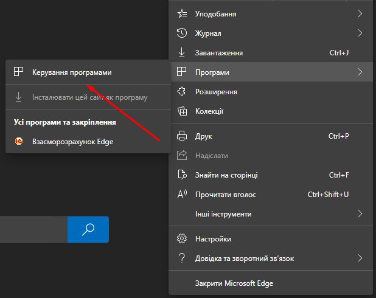This screenshot has height=298, width=376.
Task: Click the history clock icon next to Журнал
Action: [x=182, y=33]
